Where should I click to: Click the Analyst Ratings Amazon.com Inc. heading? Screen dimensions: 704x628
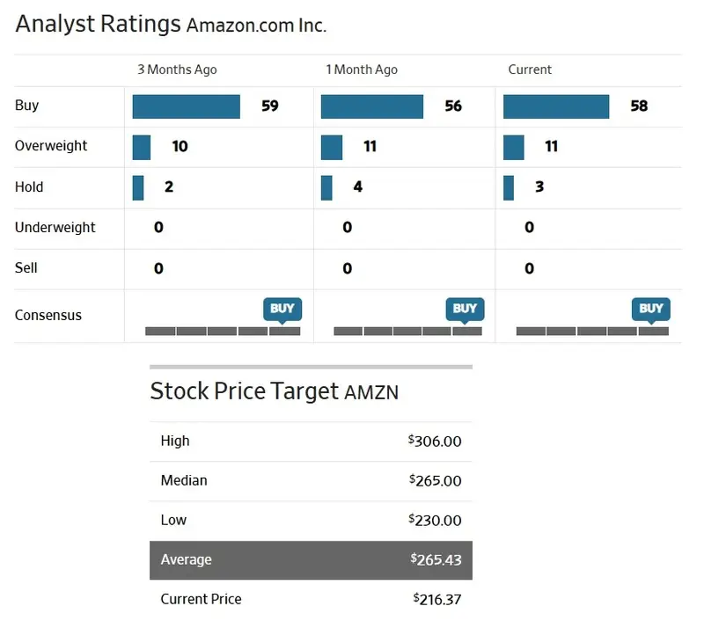tap(171, 25)
